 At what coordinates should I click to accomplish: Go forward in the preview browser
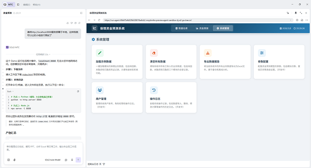pos(94,20)
